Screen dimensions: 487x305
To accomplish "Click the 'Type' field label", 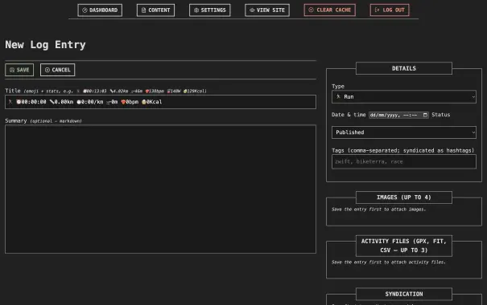I will (x=338, y=87).
